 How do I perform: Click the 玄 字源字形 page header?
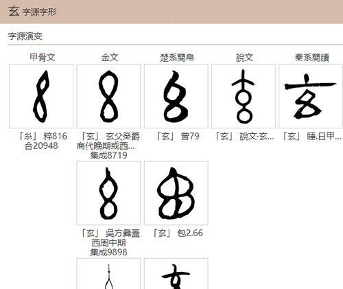point(32,12)
